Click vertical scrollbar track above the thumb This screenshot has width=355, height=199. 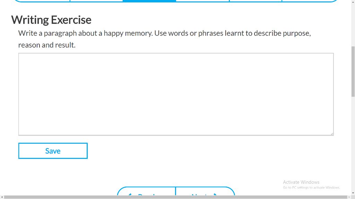tap(353, 25)
